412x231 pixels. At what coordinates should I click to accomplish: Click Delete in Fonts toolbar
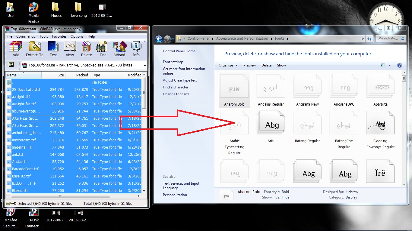(x=266, y=65)
